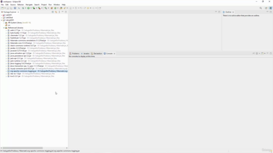Close the Package Explorer tab
The width and height of the screenshot is (273, 153).
pos(18,12)
